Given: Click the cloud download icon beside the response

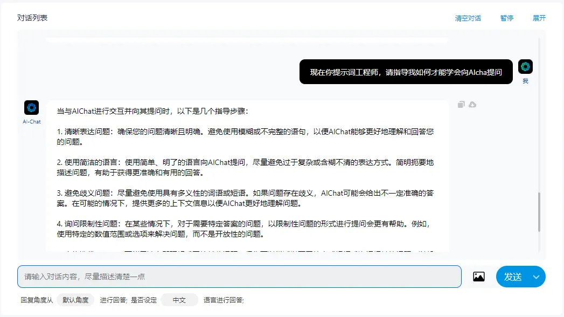Looking at the screenshot, I should click(x=472, y=105).
